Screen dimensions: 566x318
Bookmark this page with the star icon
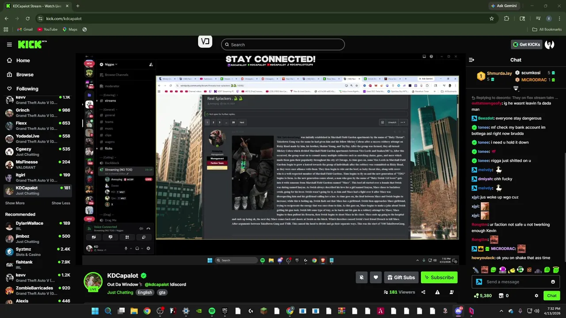[x=491, y=19]
